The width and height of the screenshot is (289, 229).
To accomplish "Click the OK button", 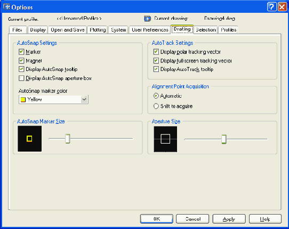I will [x=157, y=219].
